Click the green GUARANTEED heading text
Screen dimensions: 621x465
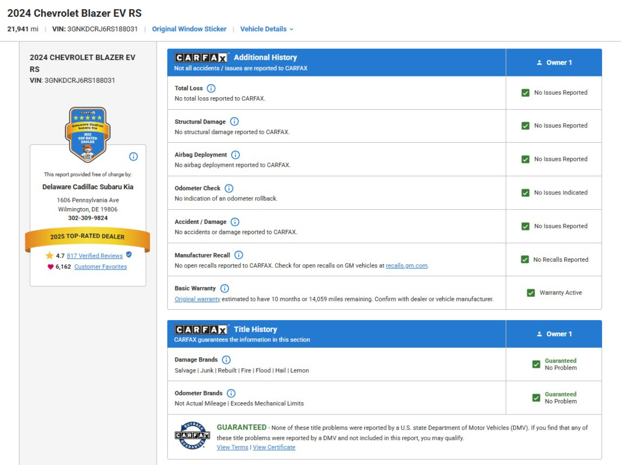[241, 427]
